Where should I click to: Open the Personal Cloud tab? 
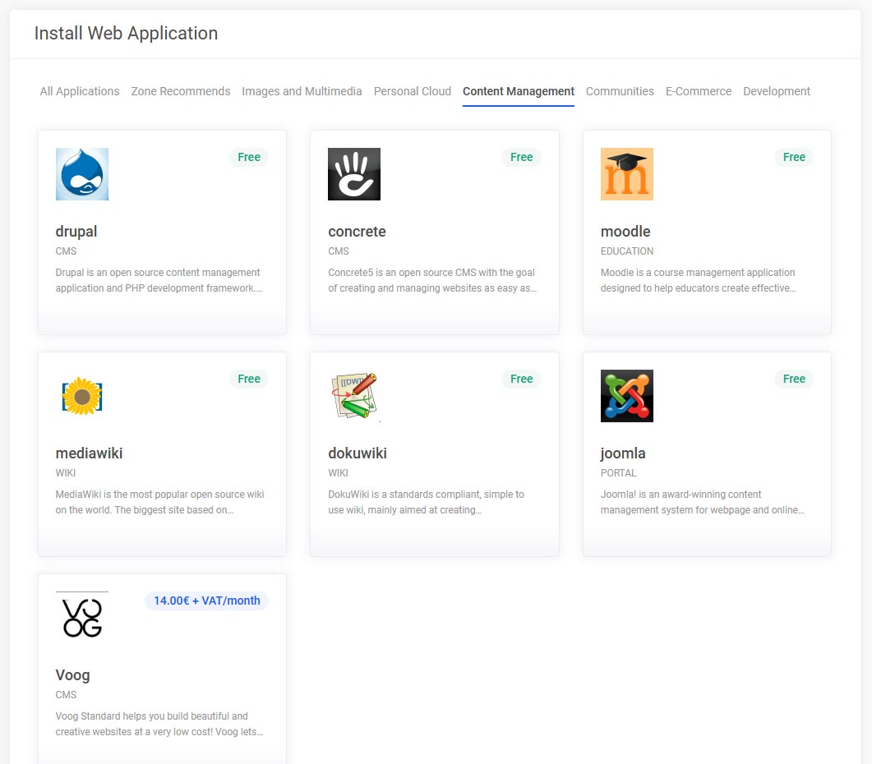click(412, 91)
